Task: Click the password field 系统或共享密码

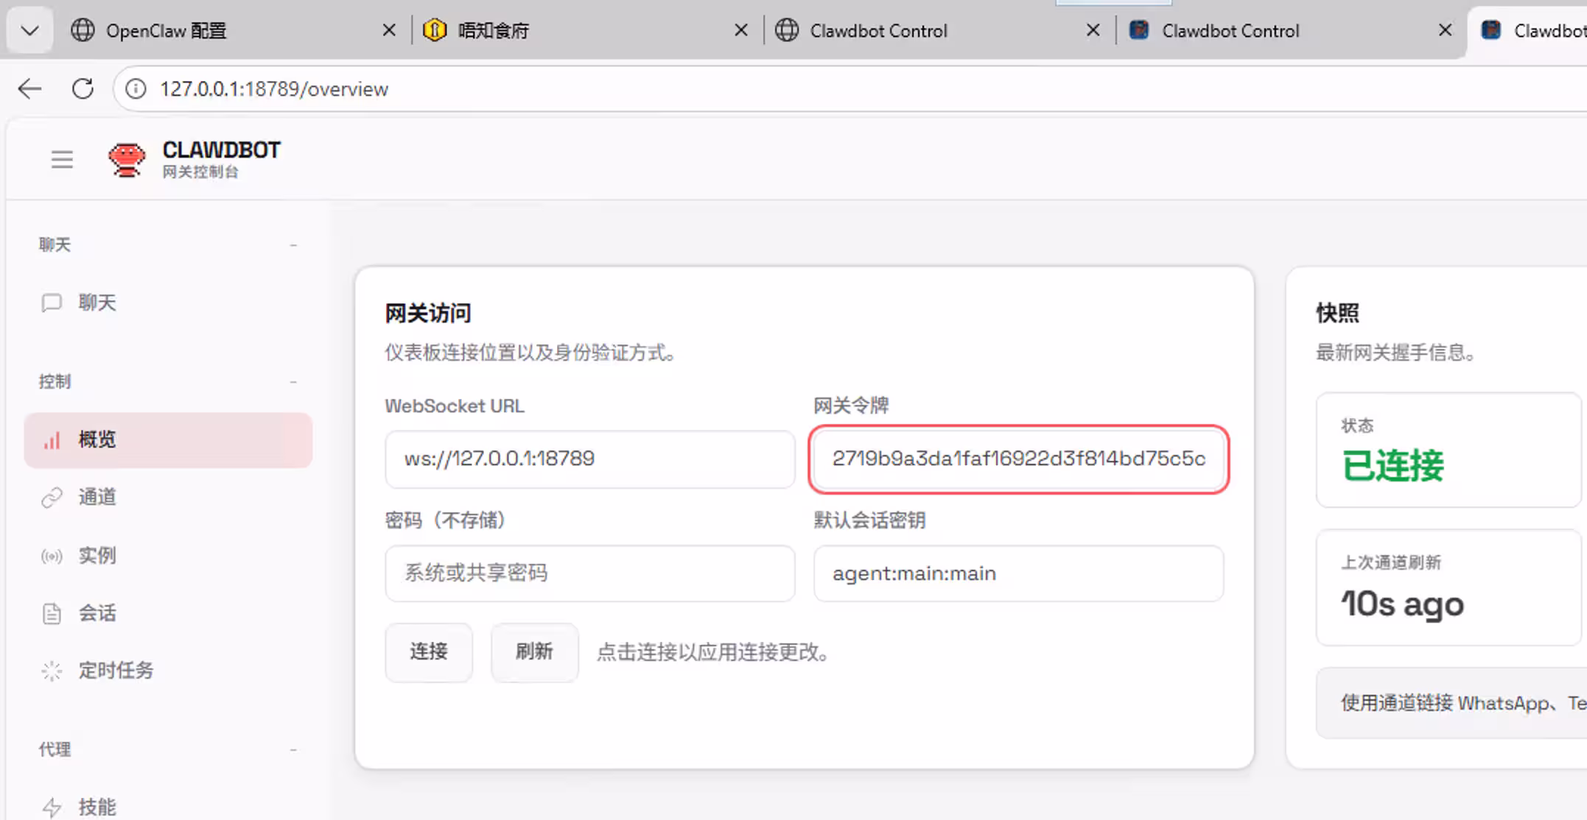Action: 589,573
